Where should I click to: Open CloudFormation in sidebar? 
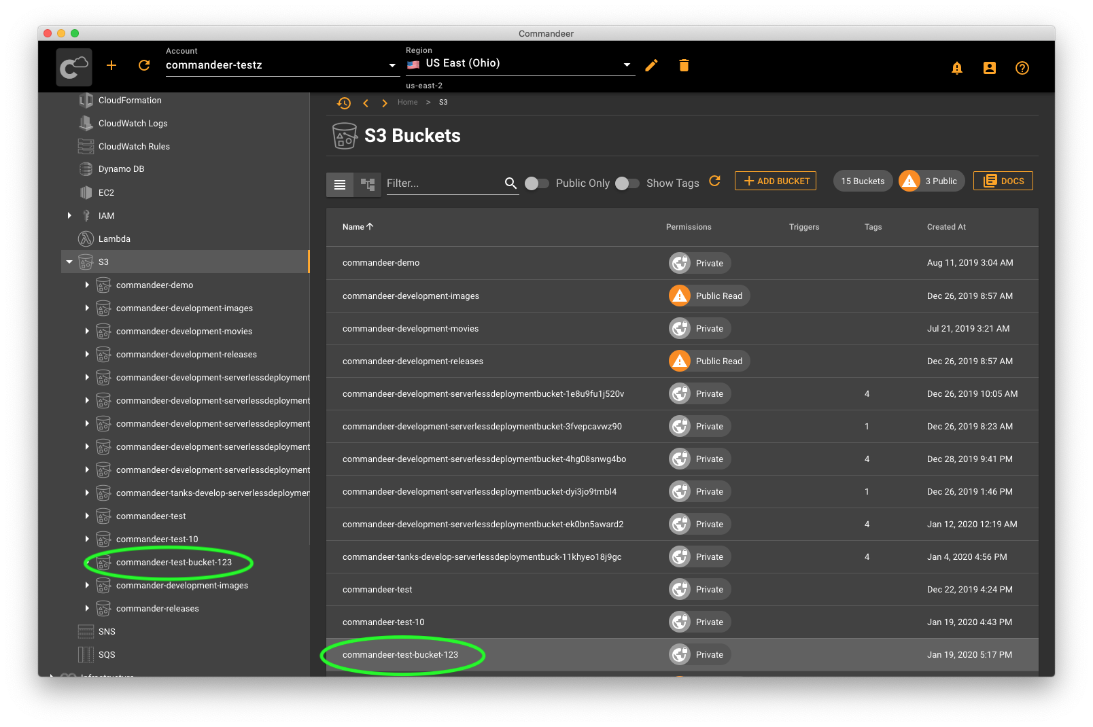[x=130, y=101]
